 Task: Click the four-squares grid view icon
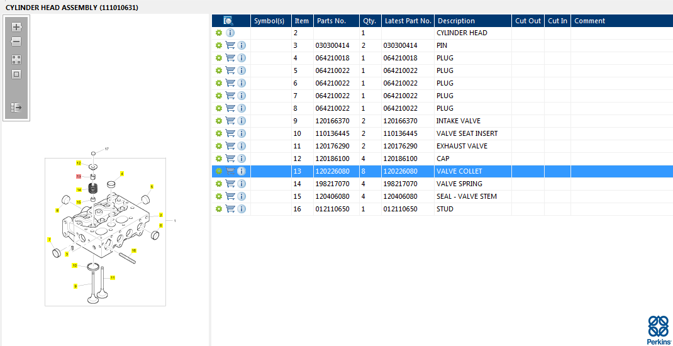click(x=16, y=60)
